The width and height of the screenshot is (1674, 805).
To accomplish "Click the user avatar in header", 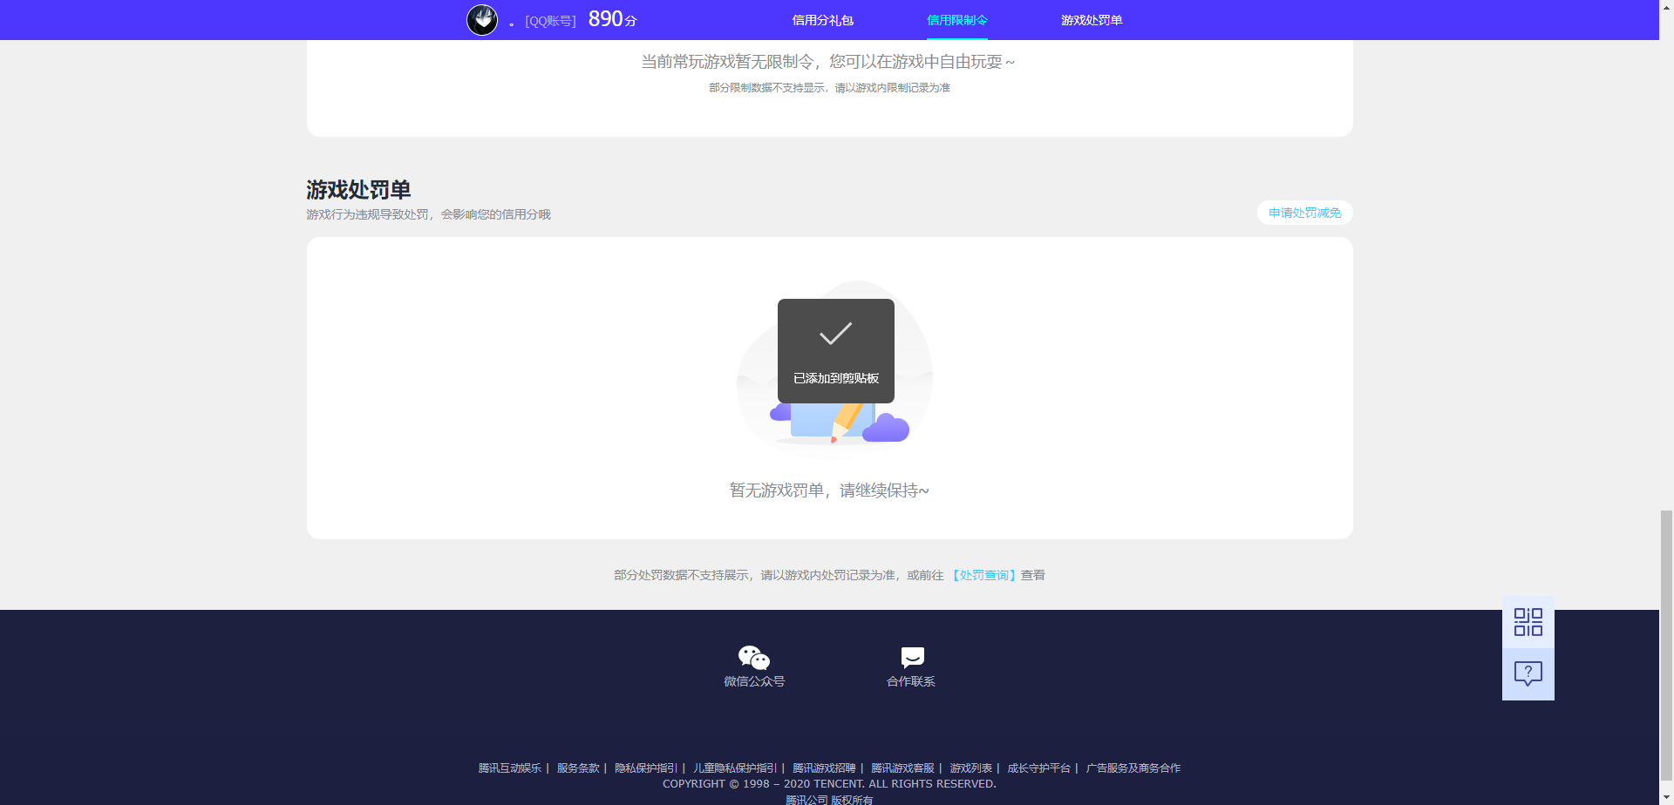I will click(482, 20).
